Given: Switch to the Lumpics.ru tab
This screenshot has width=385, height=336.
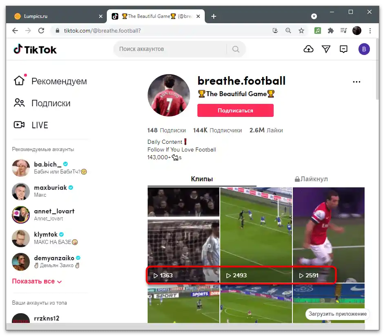Looking at the screenshot, I should pos(56,16).
